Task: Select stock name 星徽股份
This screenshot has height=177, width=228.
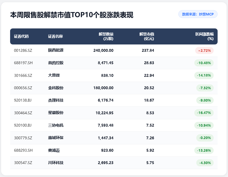Action: click(56, 113)
